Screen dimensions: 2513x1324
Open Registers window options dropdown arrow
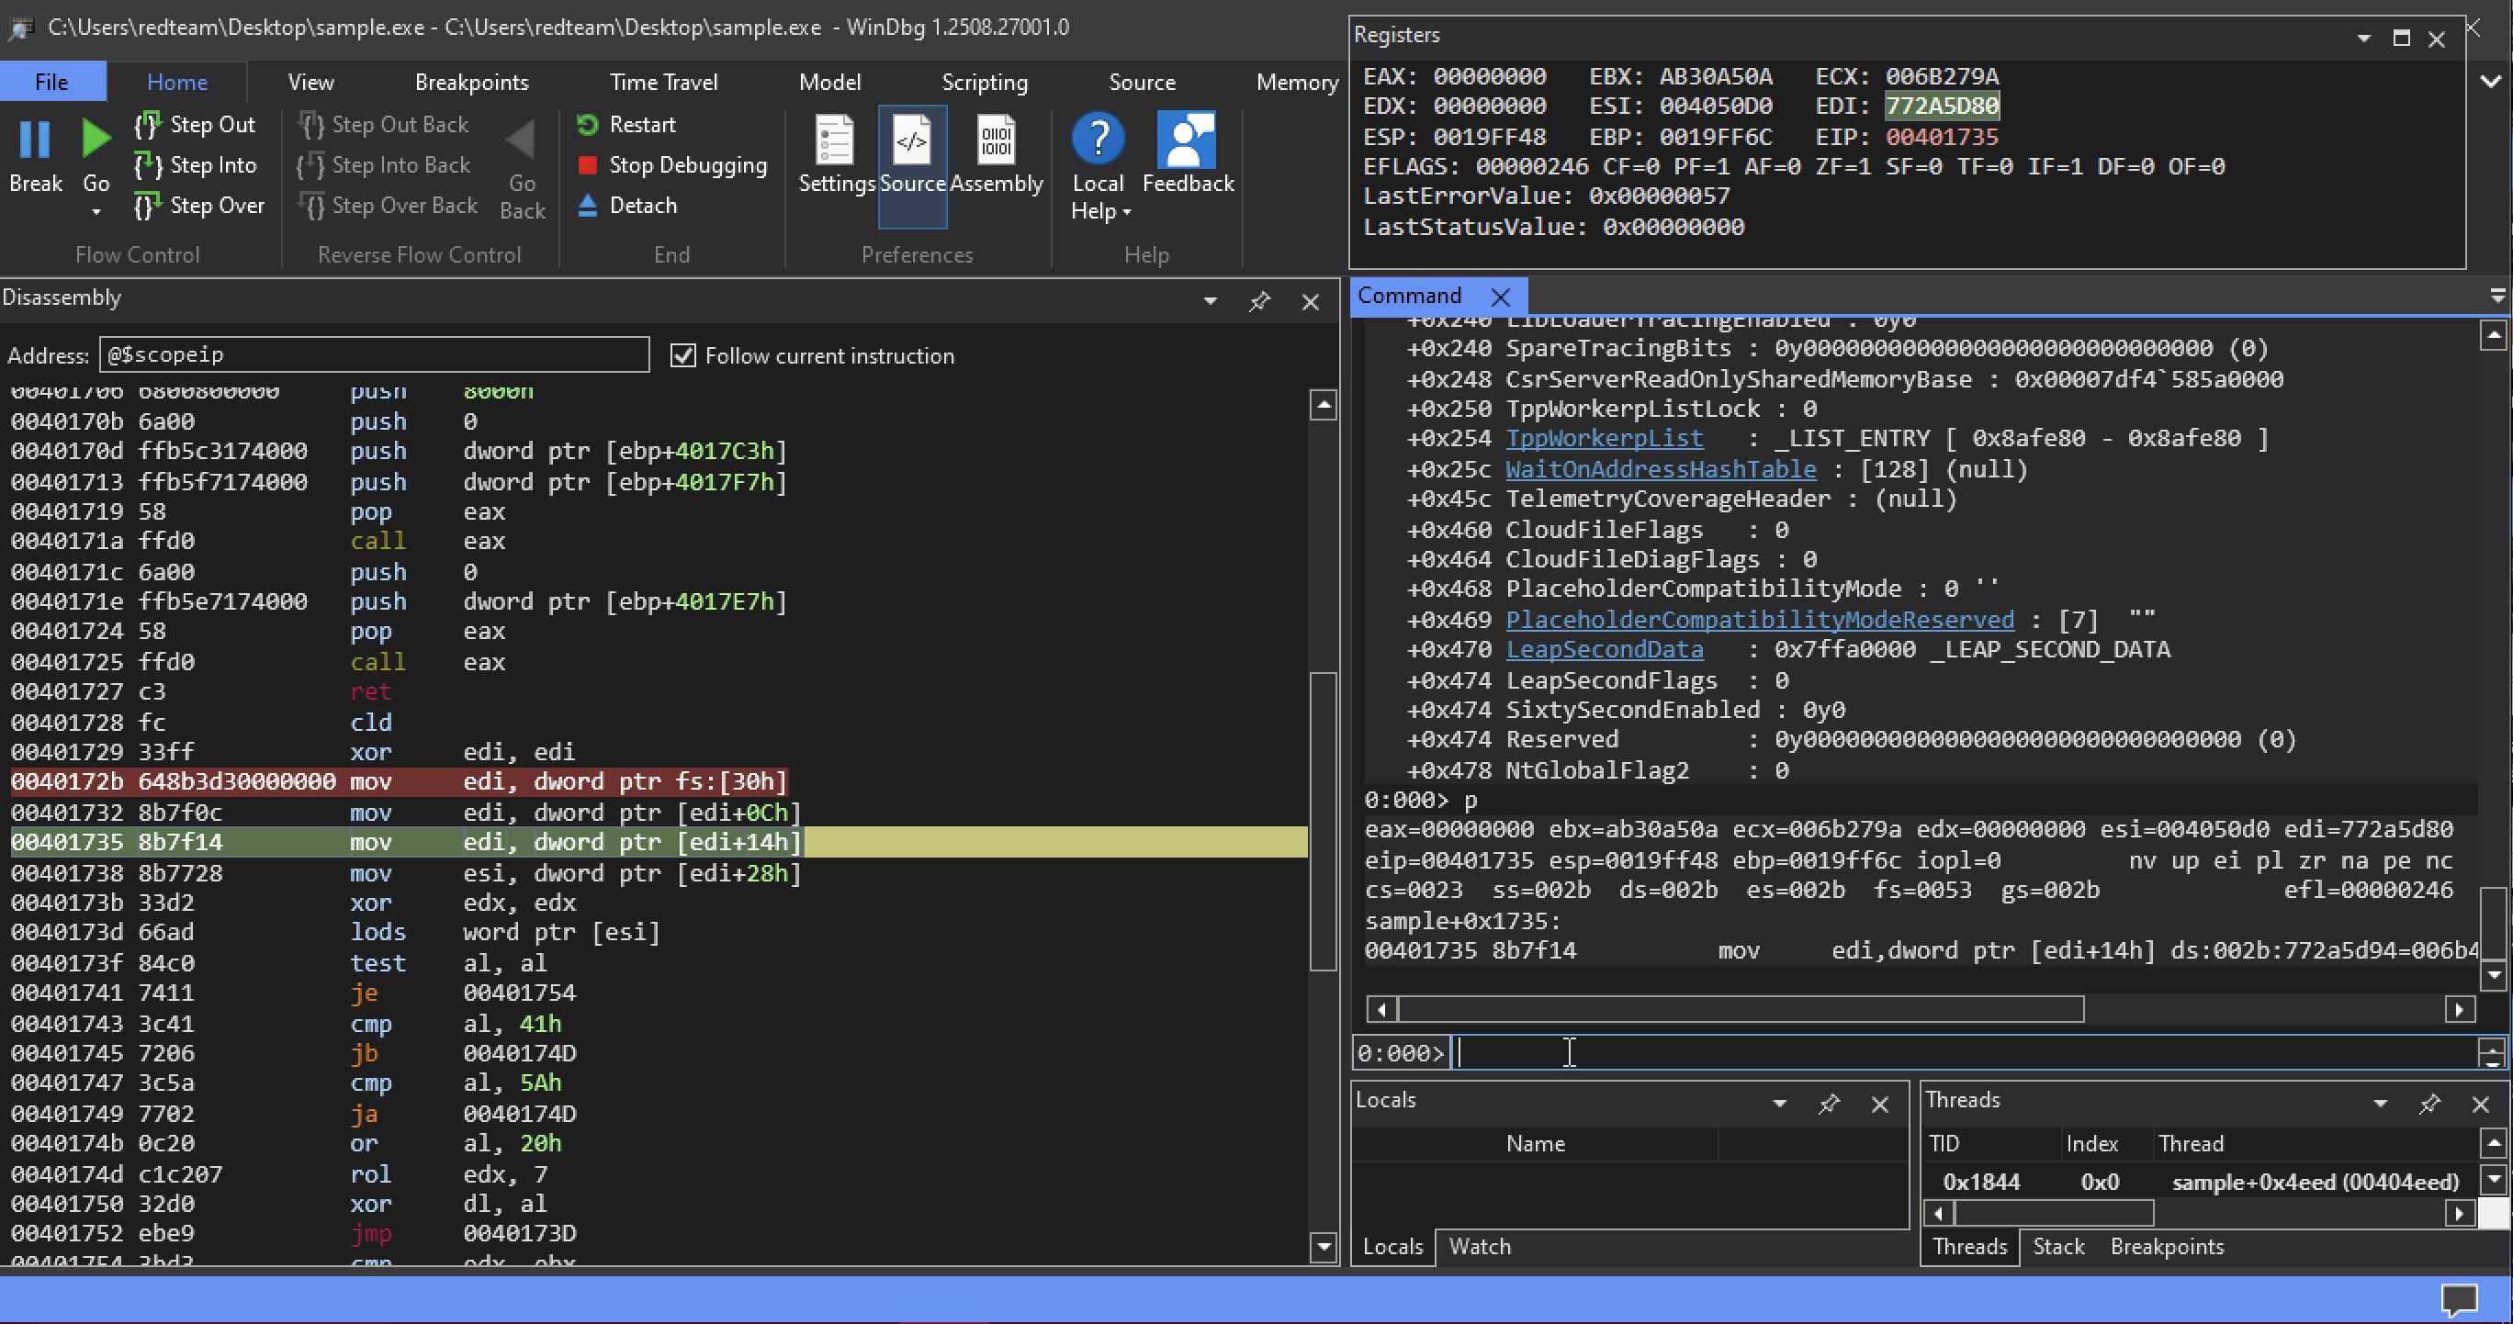(2362, 39)
